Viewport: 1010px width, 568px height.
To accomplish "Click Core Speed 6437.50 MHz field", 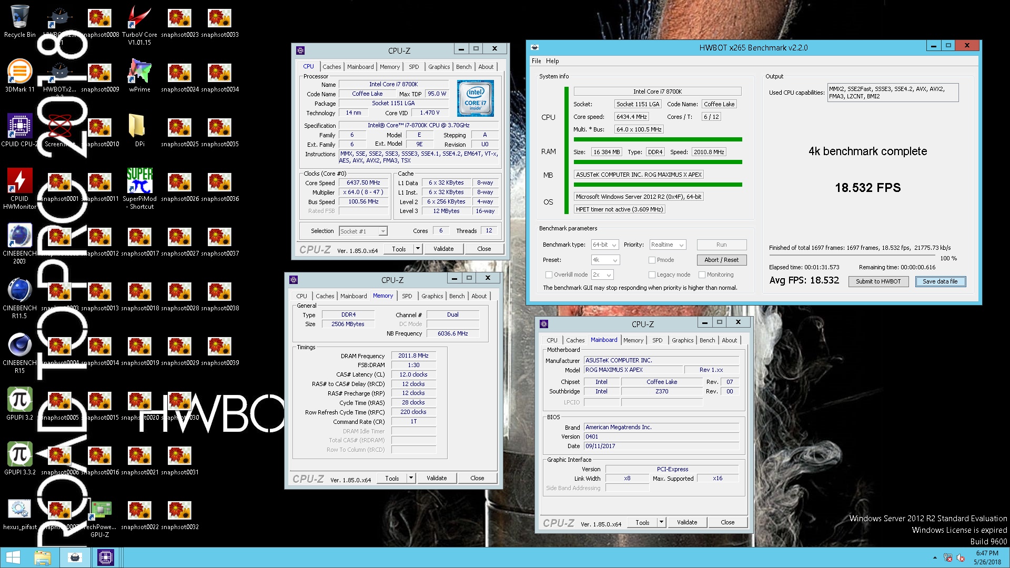I will pos(363,183).
